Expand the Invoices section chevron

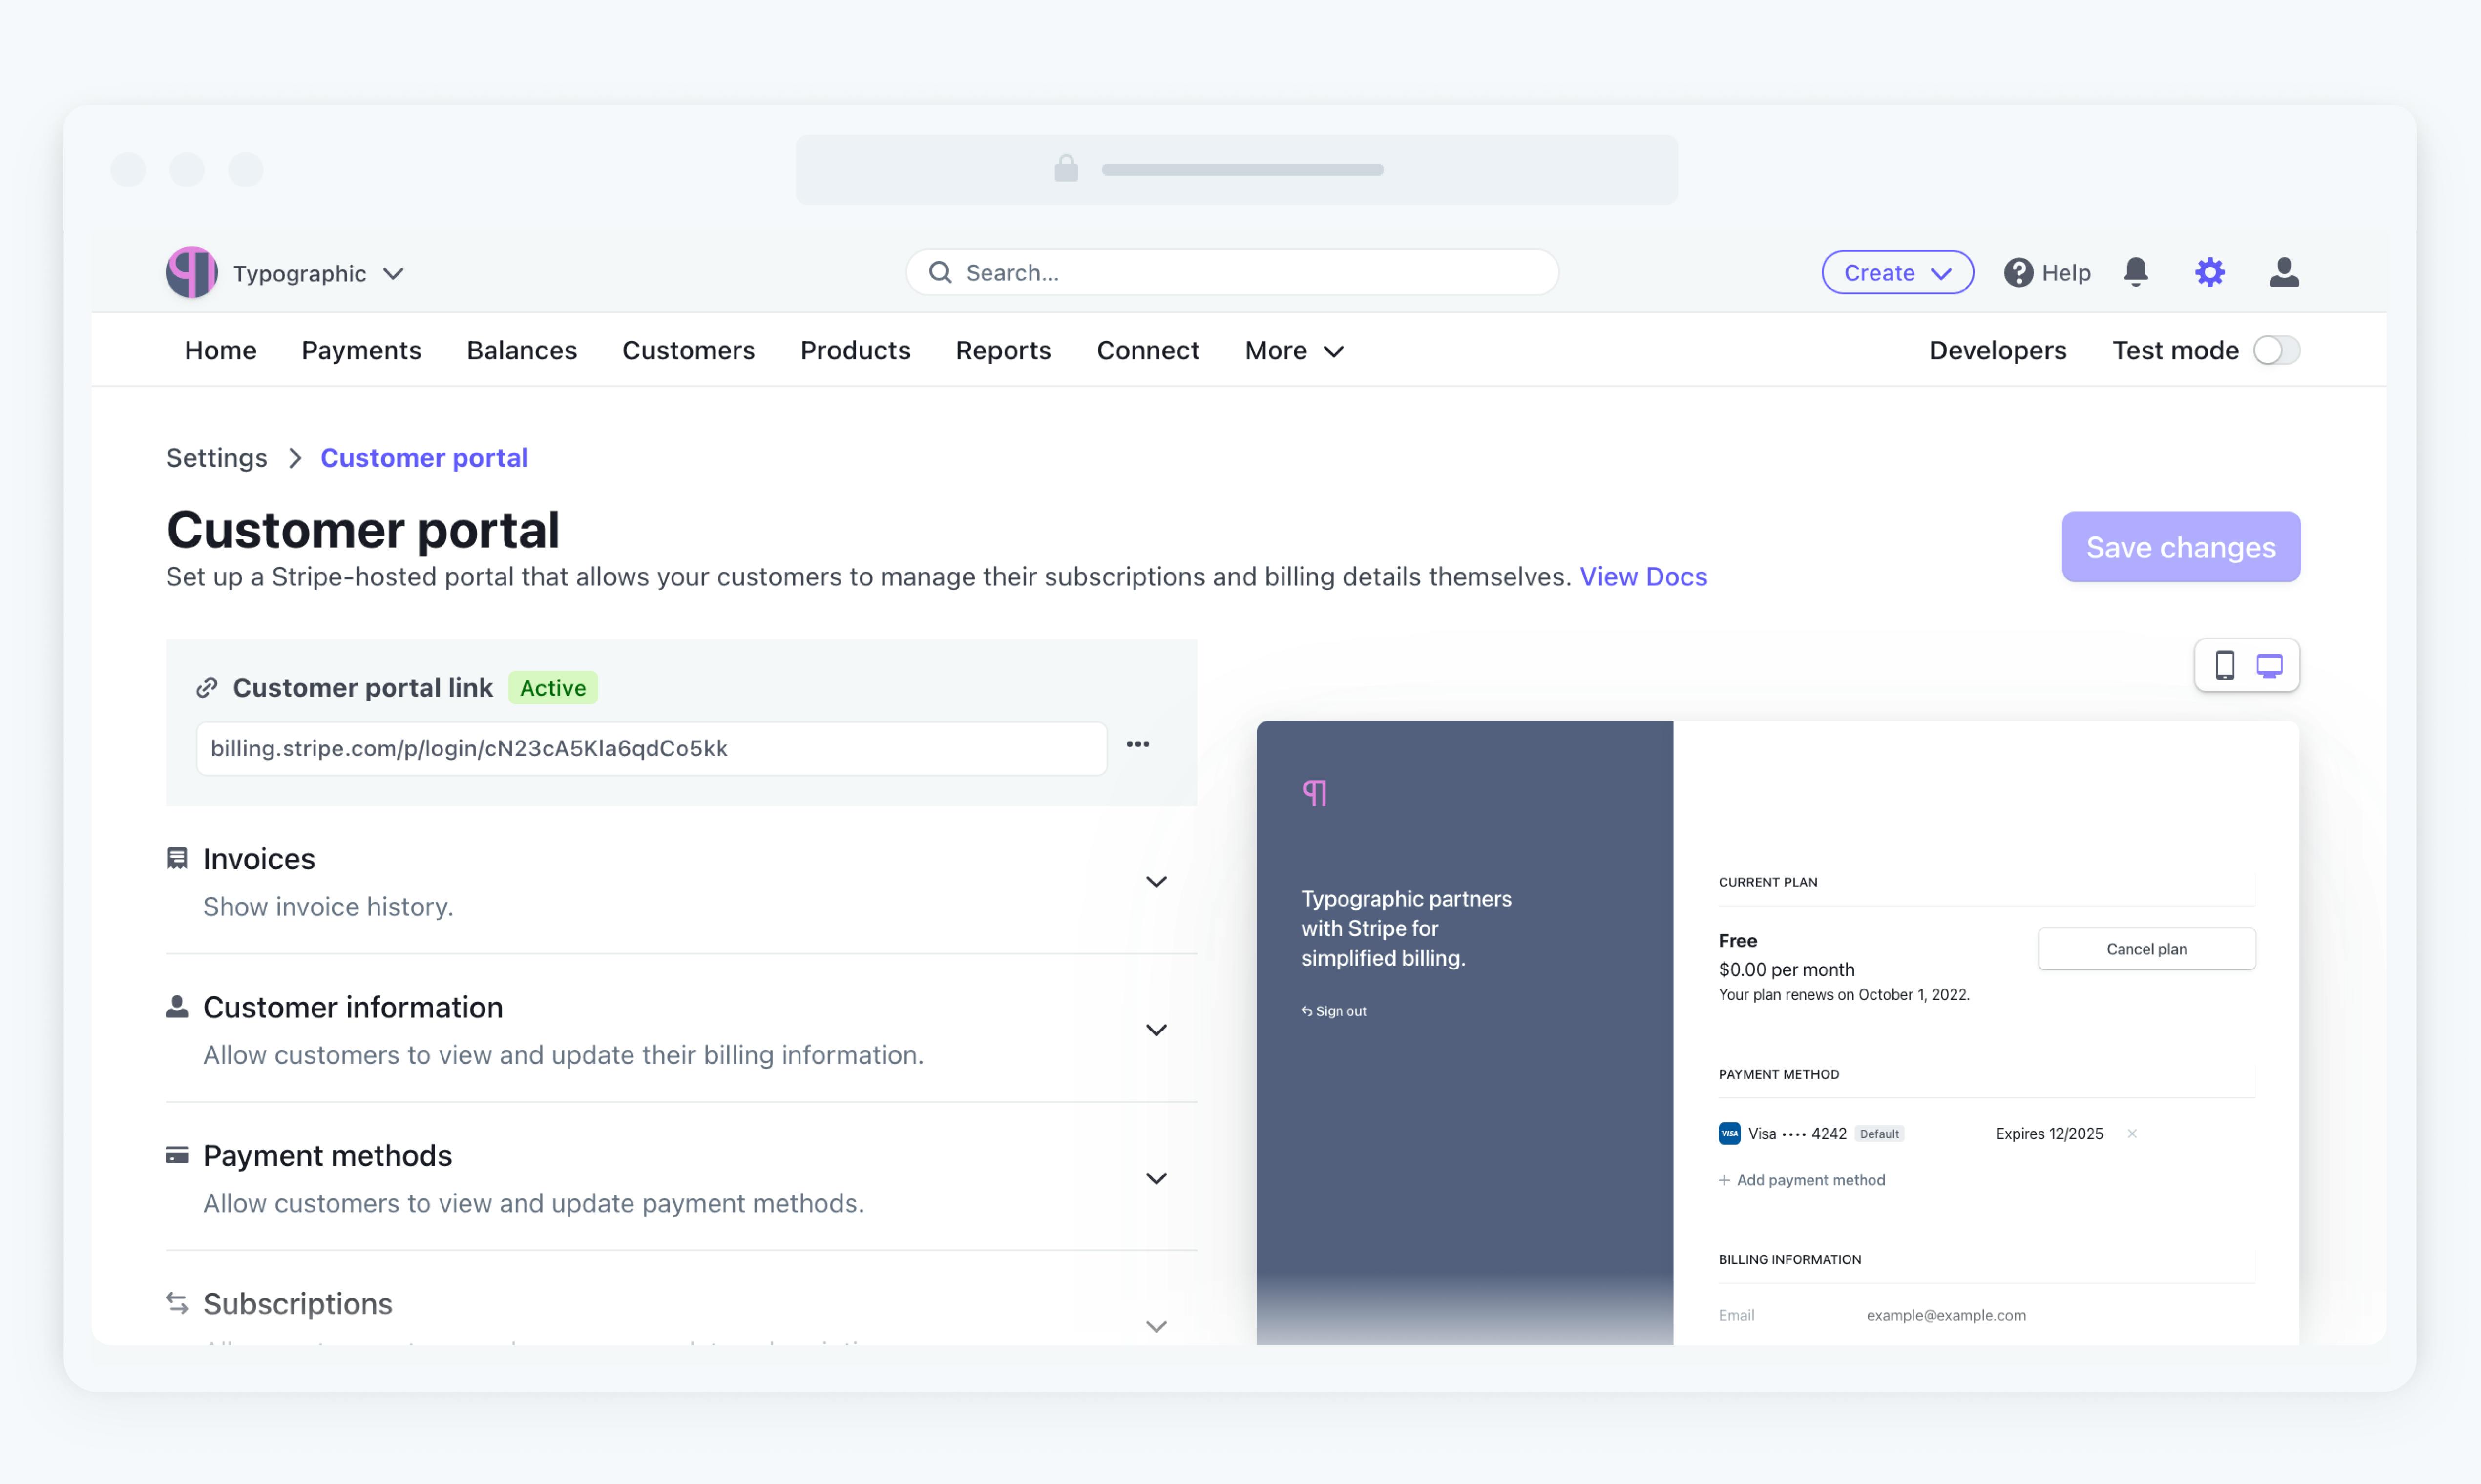(x=1156, y=882)
